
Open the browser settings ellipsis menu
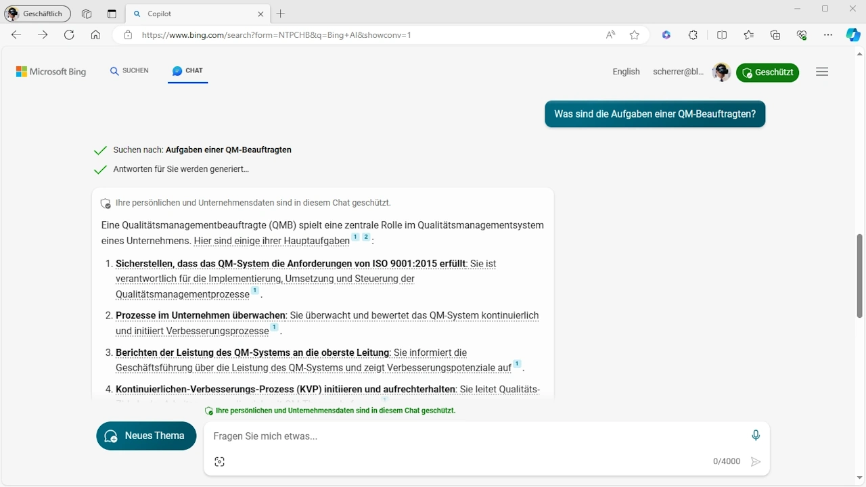pyautogui.click(x=828, y=34)
